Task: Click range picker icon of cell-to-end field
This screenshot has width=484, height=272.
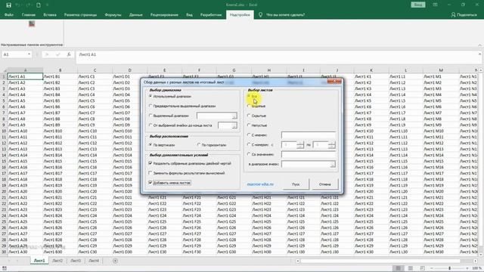Action: pos(234,125)
